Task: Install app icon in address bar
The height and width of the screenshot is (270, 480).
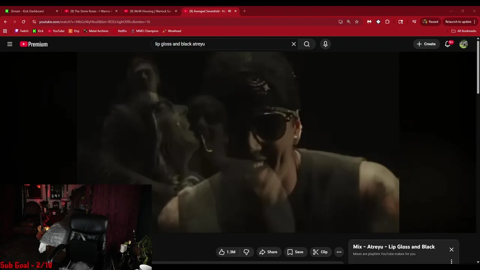Action: [x=340, y=22]
